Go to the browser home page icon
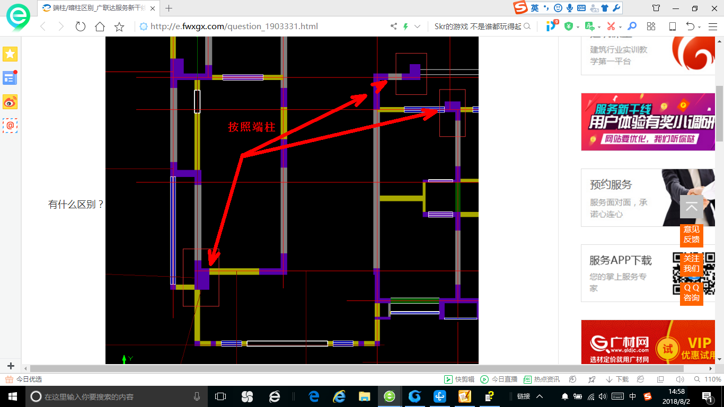This screenshot has height=407, width=724. (x=100, y=26)
